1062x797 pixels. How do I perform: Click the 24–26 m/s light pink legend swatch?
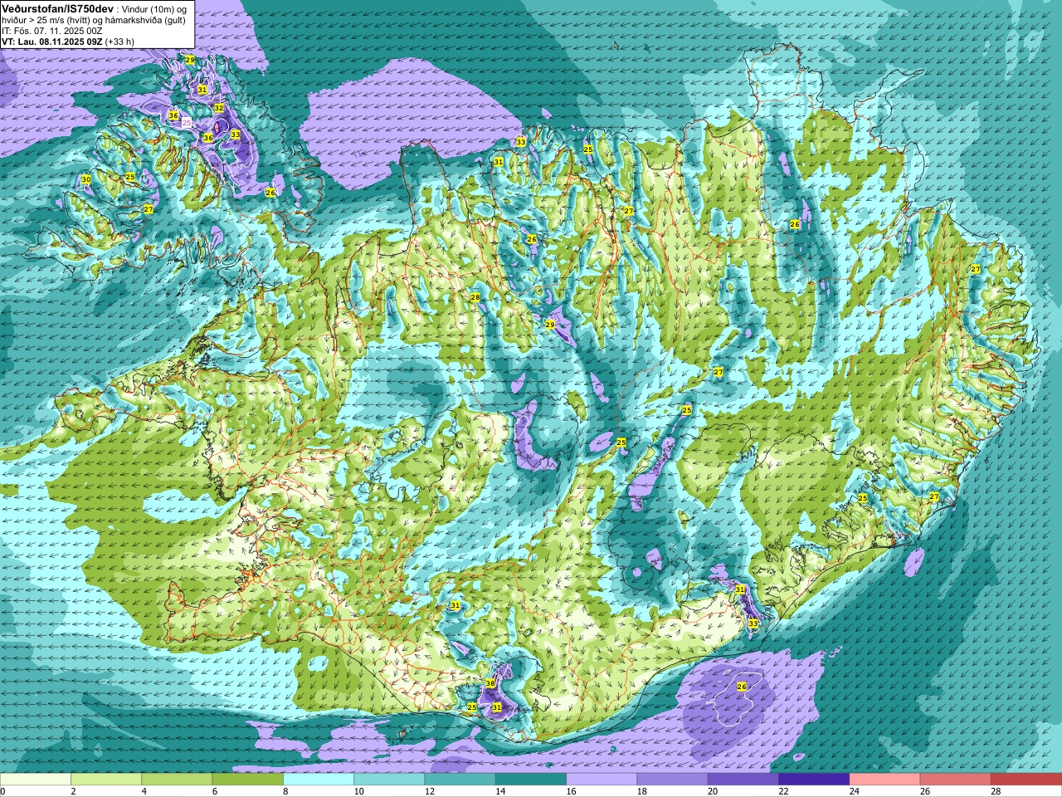coord(885,780)
